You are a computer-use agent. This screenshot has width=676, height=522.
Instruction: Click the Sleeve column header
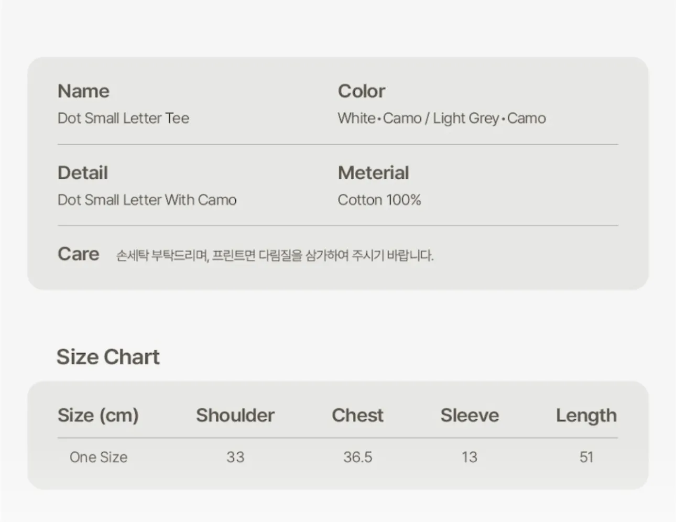(x=470, y=415)
